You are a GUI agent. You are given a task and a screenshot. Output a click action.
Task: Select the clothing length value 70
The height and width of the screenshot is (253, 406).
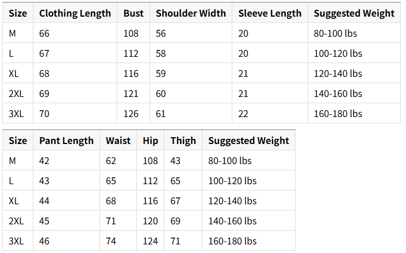click(x=44, y=114)
